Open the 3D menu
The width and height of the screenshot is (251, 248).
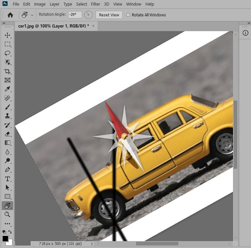click(x=107, y=4)
